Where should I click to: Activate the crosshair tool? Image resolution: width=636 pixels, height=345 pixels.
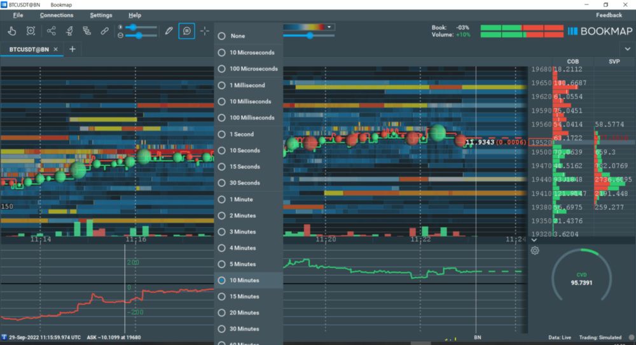pyautogui.click(x=205, y=31)
